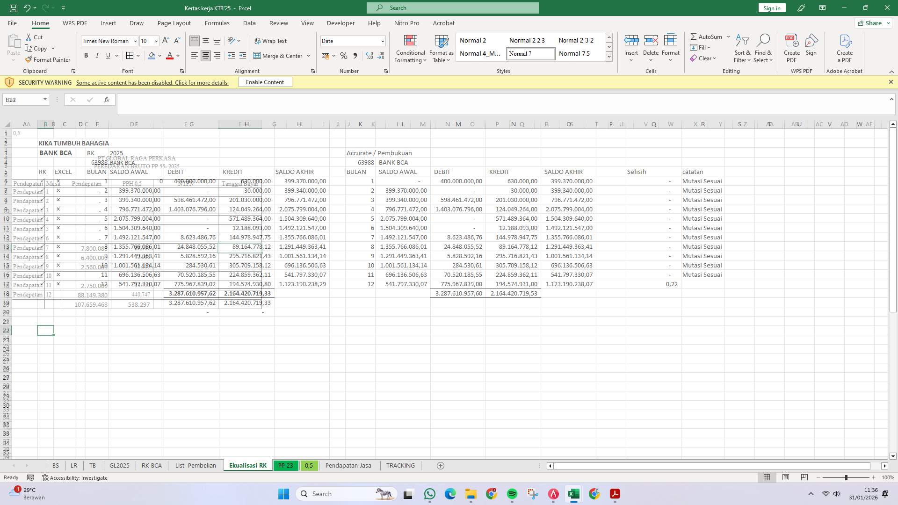Apply bold formatting to selection
The height and width of the screenshot is (505, 898).
[86, 55]
